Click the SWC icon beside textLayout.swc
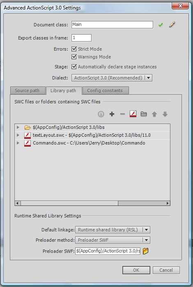The height and width of the screenshot is (287, 193). pyautogui.click(x=28, y=135)
